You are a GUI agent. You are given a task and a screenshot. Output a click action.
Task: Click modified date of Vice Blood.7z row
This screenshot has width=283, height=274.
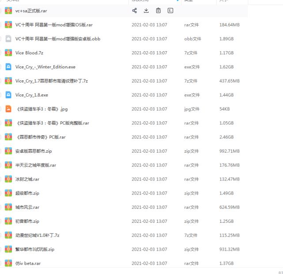pos(149,53)
